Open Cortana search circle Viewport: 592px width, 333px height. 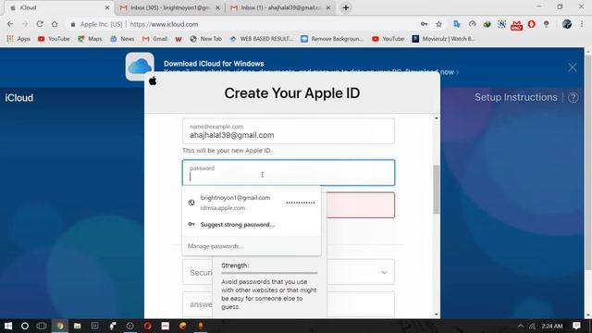(25, 326)
